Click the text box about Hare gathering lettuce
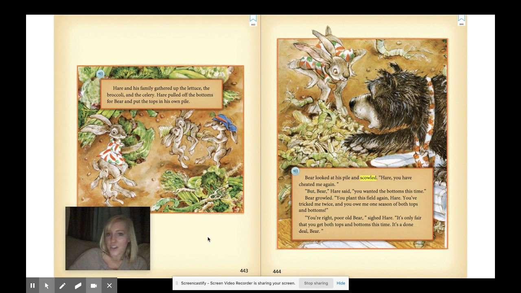This screenshot has width=521, height=293. [x=161, y=94]
